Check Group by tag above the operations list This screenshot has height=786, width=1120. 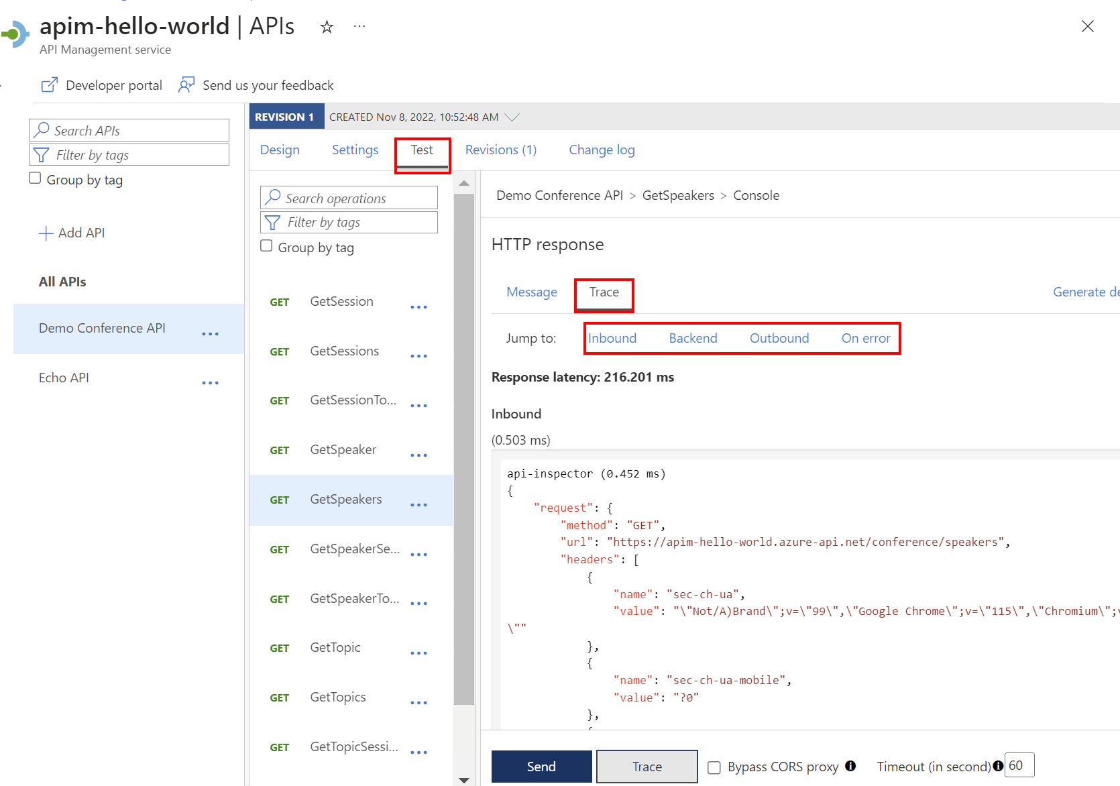(266, 245)
